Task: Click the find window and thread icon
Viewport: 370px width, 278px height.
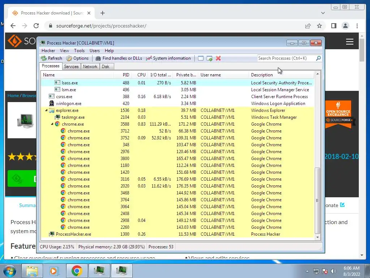Action: (209, 58)
